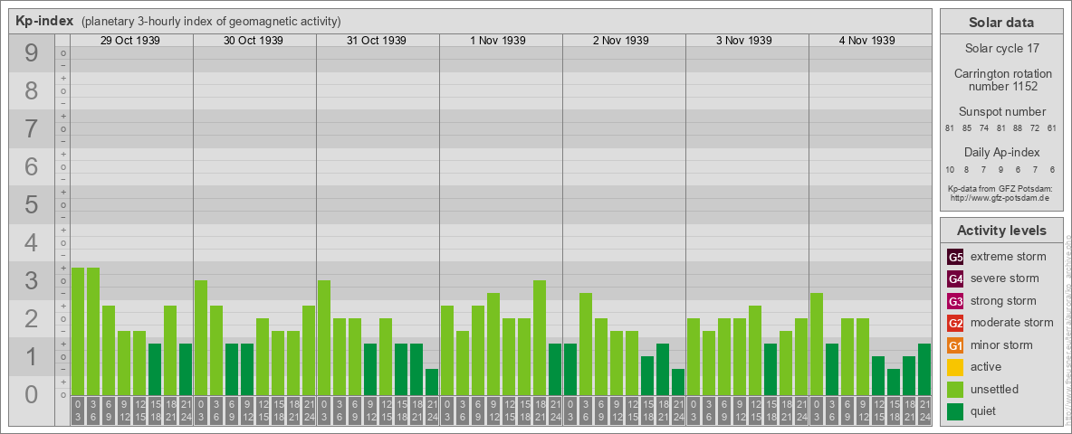Click the 'severe storm' legend label
1072x434 pixels.
tap(1005, 278)
